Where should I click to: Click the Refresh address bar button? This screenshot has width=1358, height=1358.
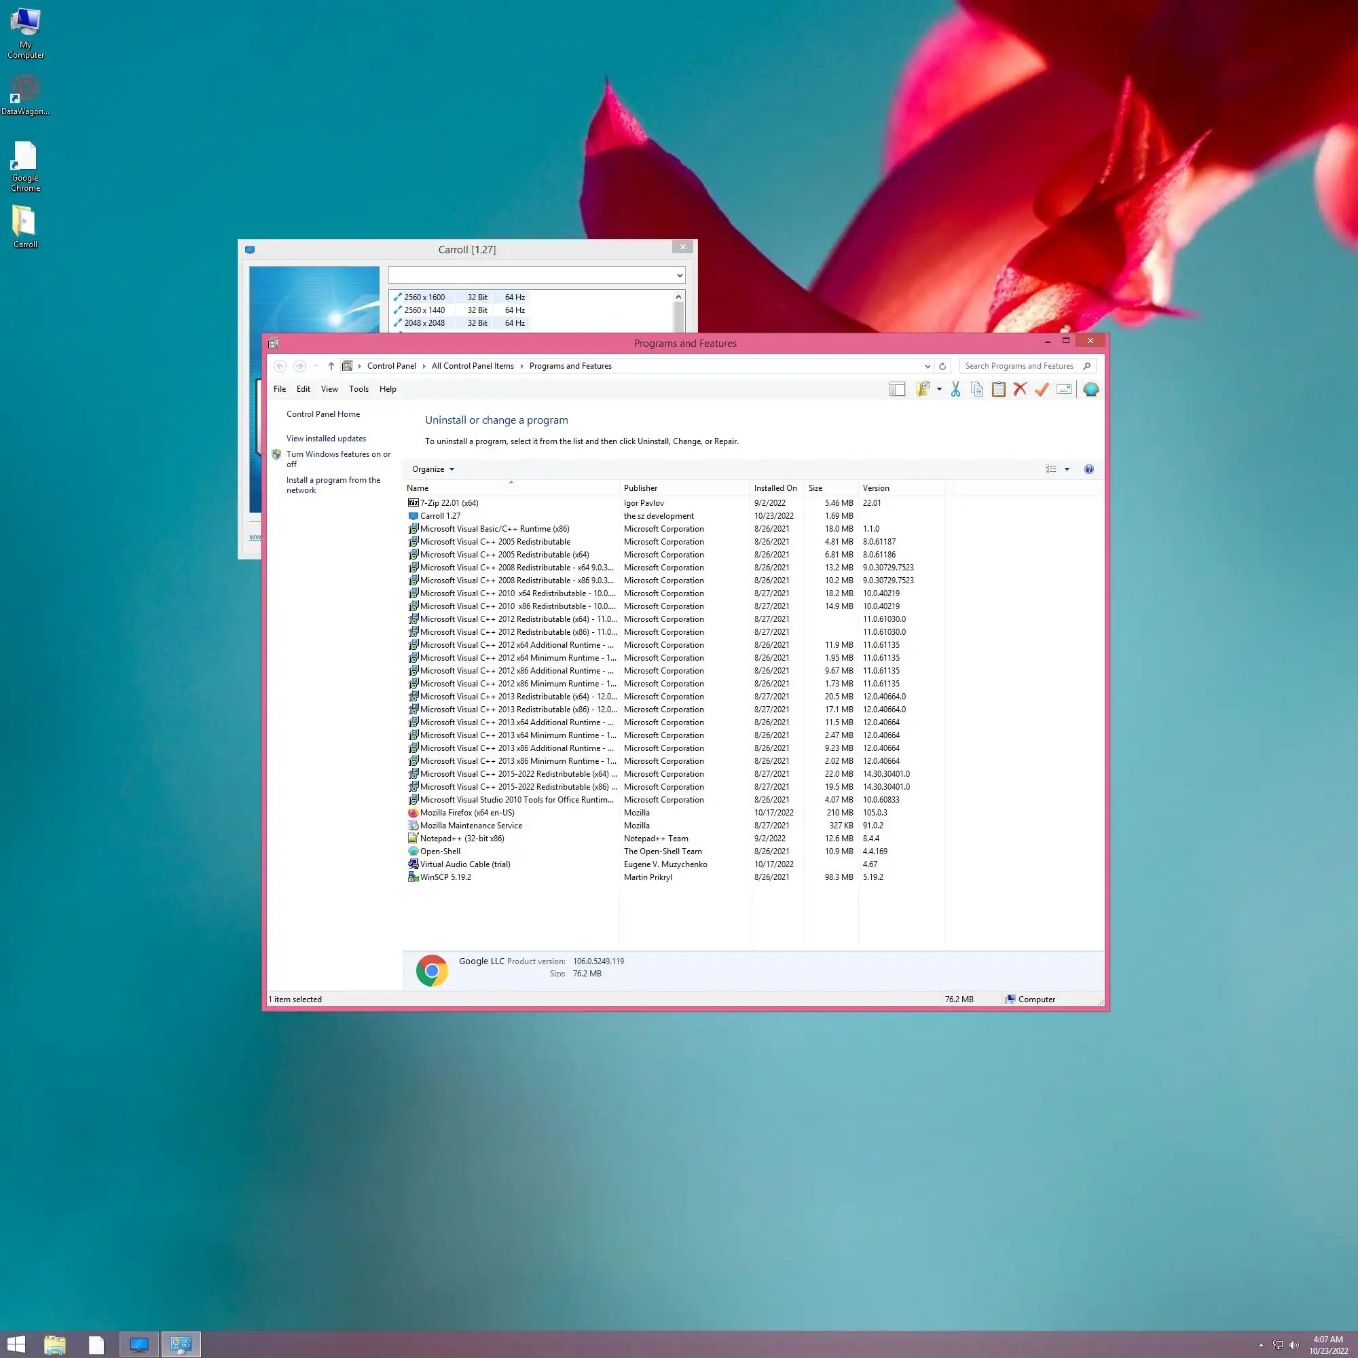click(942, 366)
